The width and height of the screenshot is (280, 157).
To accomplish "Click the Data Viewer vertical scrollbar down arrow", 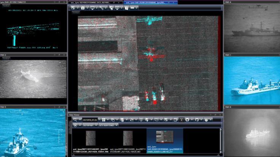I will [221, 152].
